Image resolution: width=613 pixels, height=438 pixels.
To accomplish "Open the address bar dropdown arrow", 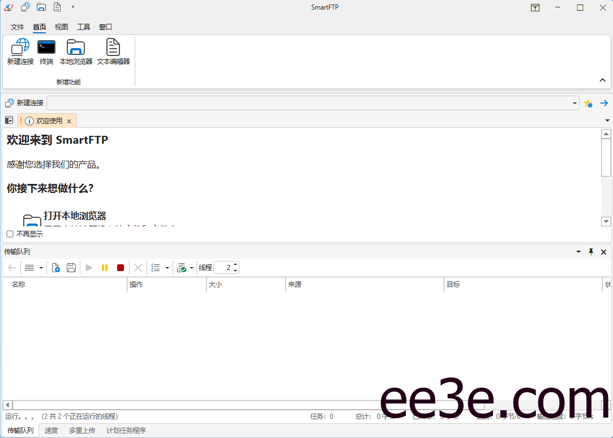I will tap(574, 103).
